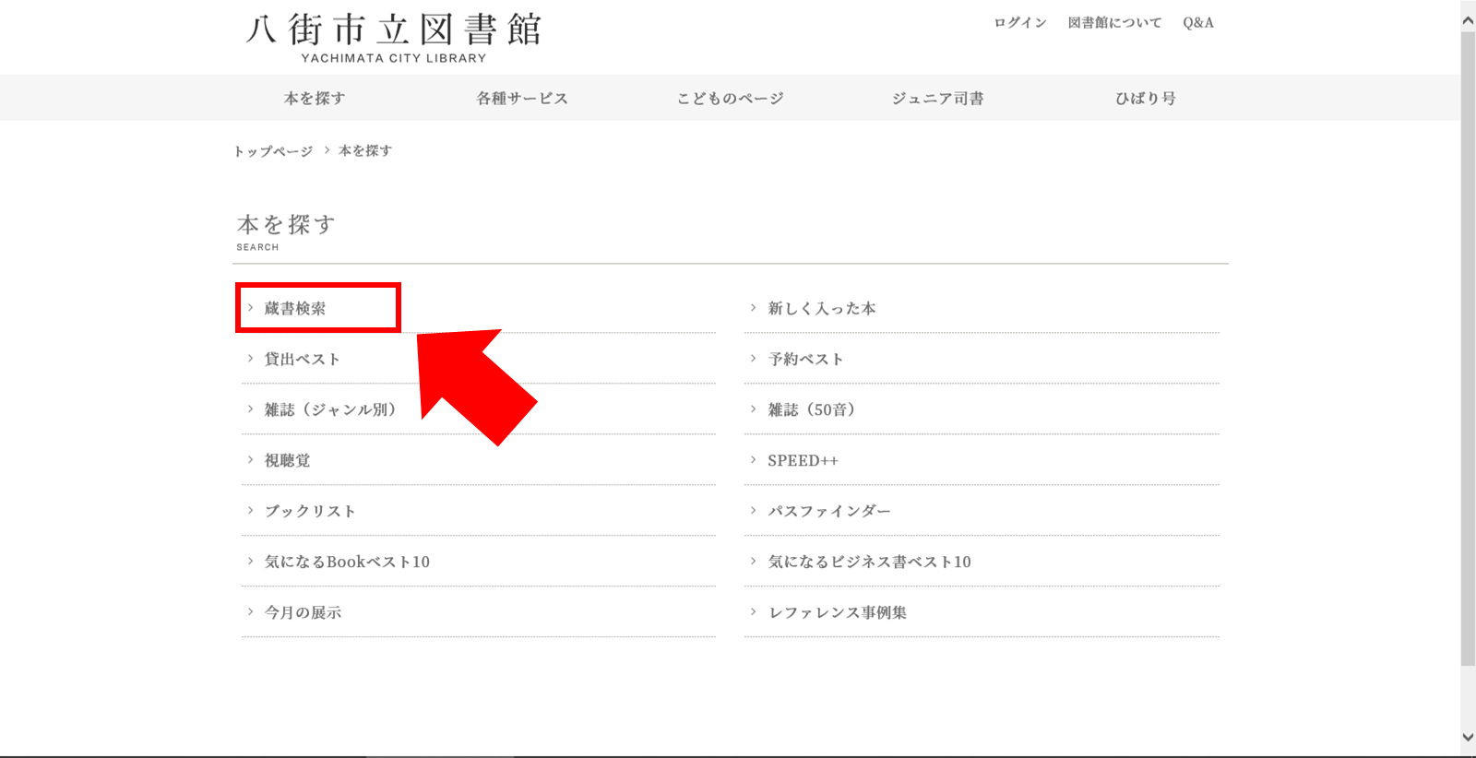Click the 八街市立図書館 logo

(394, 37)
